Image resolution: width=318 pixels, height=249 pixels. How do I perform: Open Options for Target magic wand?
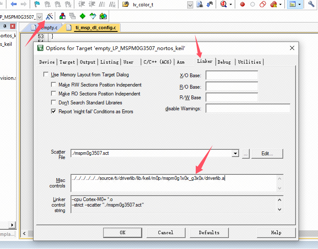49,16
